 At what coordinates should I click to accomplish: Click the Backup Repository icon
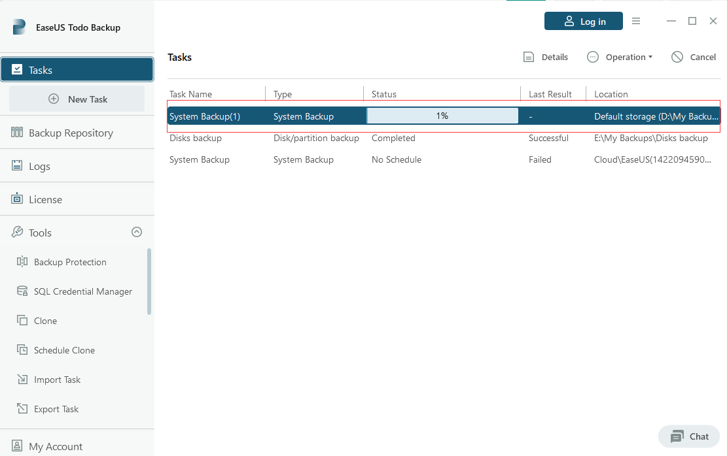(x=17, y=132)
